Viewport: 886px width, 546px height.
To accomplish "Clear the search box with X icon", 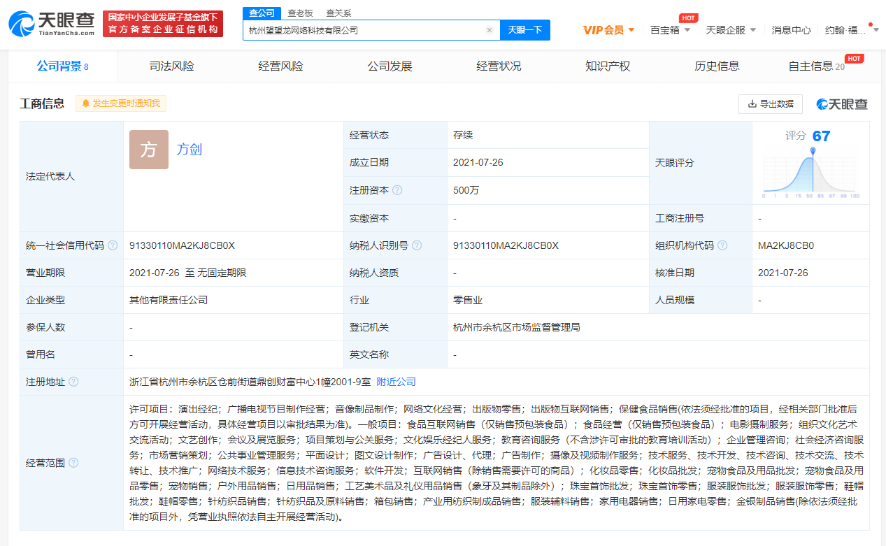I will pos(490,30).
